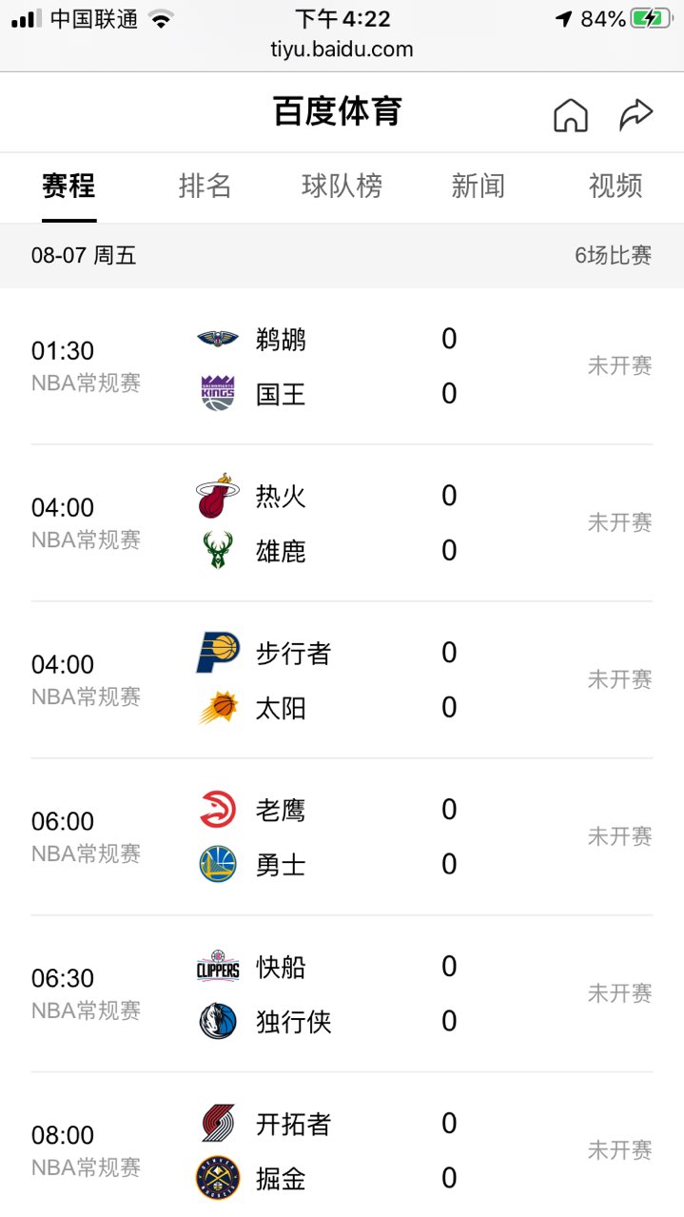
Task: Tap the Golden State Warriors logo
Action: (218, 864)
